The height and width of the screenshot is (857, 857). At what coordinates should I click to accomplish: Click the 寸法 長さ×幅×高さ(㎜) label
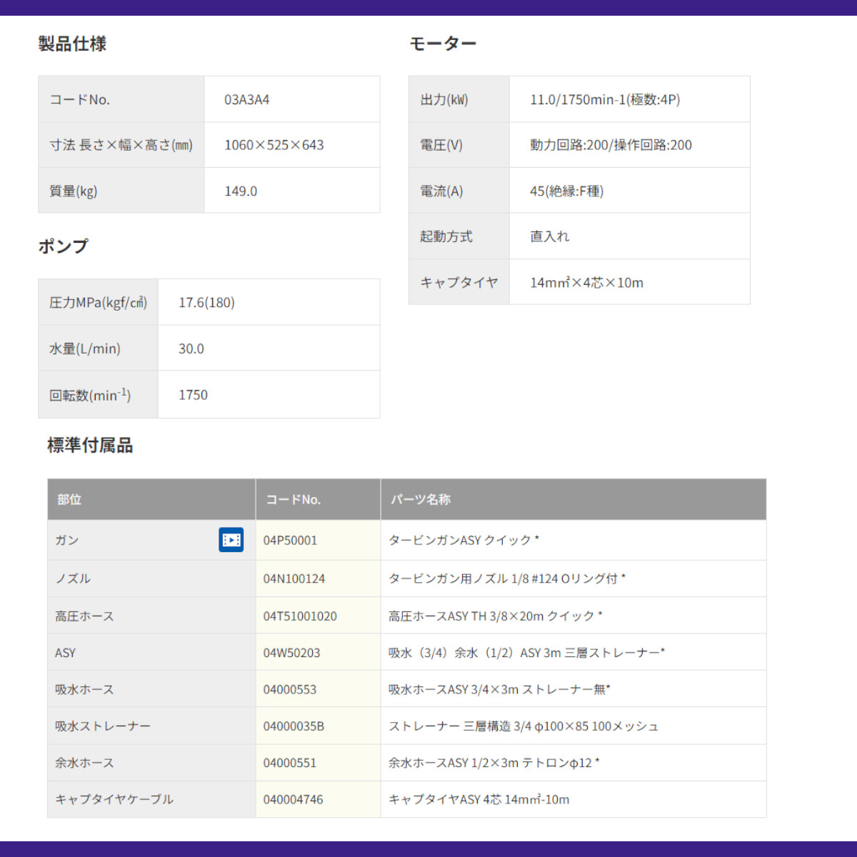[121, 146]
